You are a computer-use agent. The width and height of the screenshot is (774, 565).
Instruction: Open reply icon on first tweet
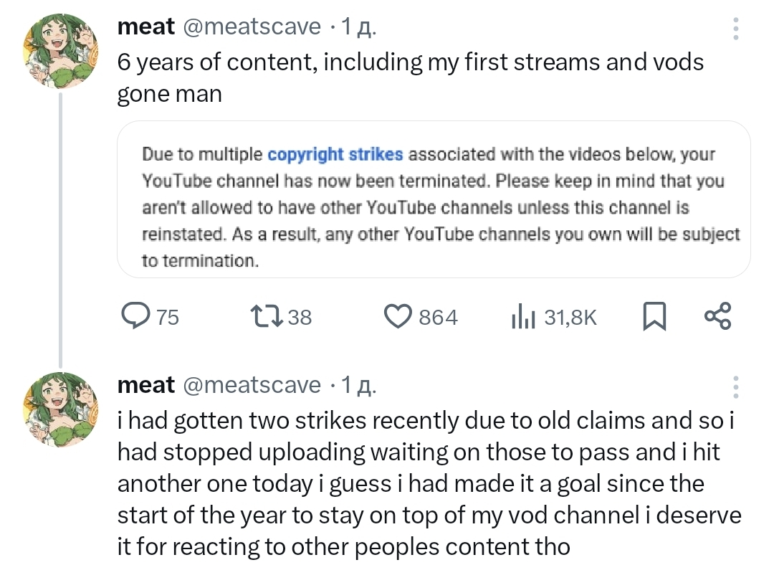pos(135,316)
